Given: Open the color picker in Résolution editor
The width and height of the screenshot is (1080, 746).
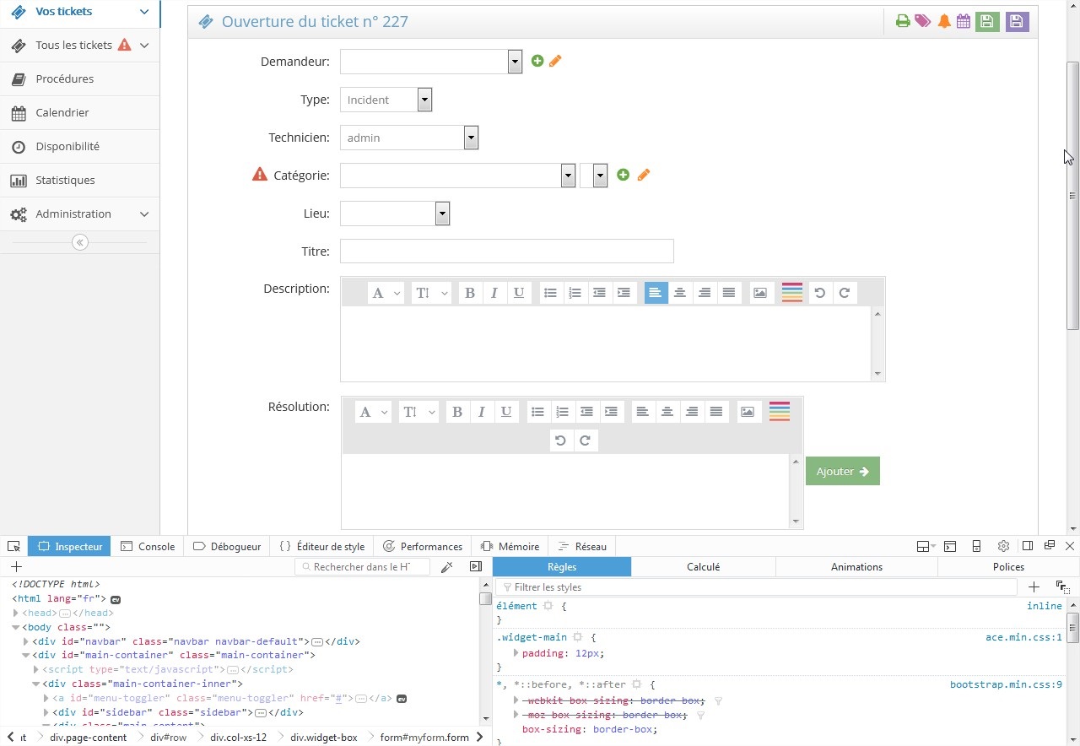Looking at the screenshot, I should [x=779, y=412].
